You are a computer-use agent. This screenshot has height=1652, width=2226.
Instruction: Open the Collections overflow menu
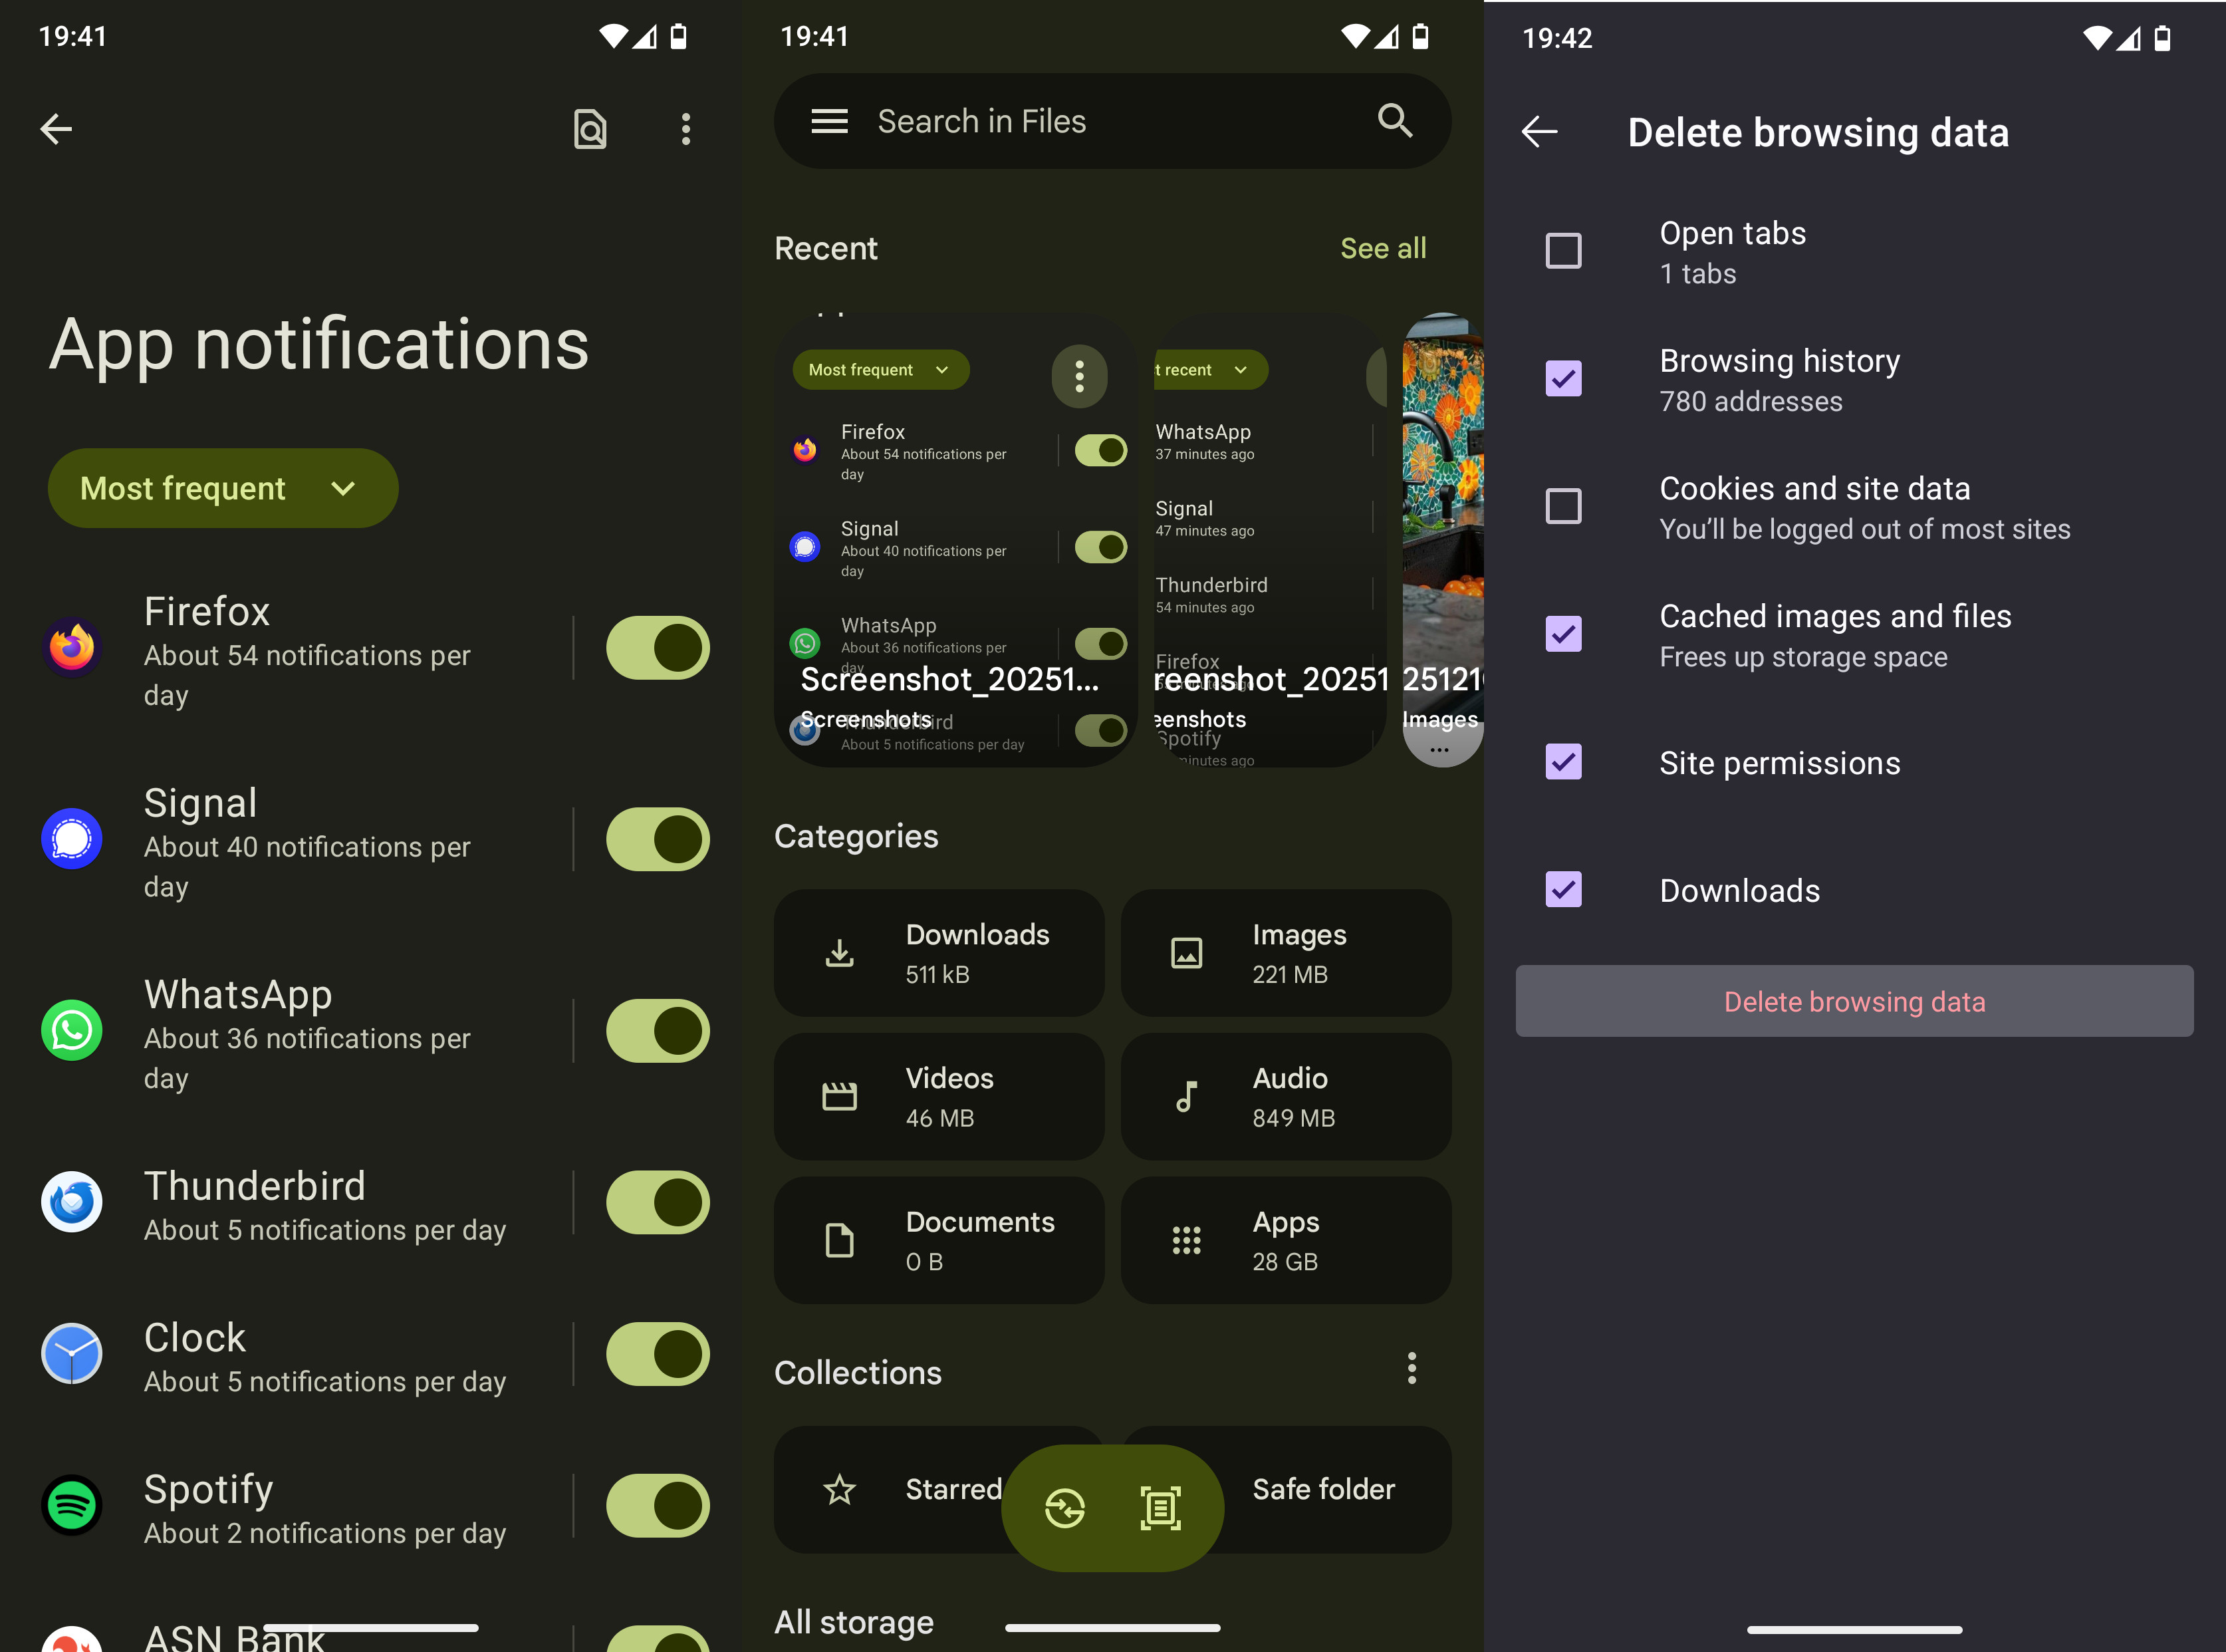(x=1412, y=1369)
